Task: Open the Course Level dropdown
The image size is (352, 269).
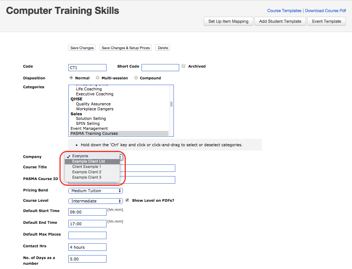Action: pyautogui.click(x=95, y=201)
